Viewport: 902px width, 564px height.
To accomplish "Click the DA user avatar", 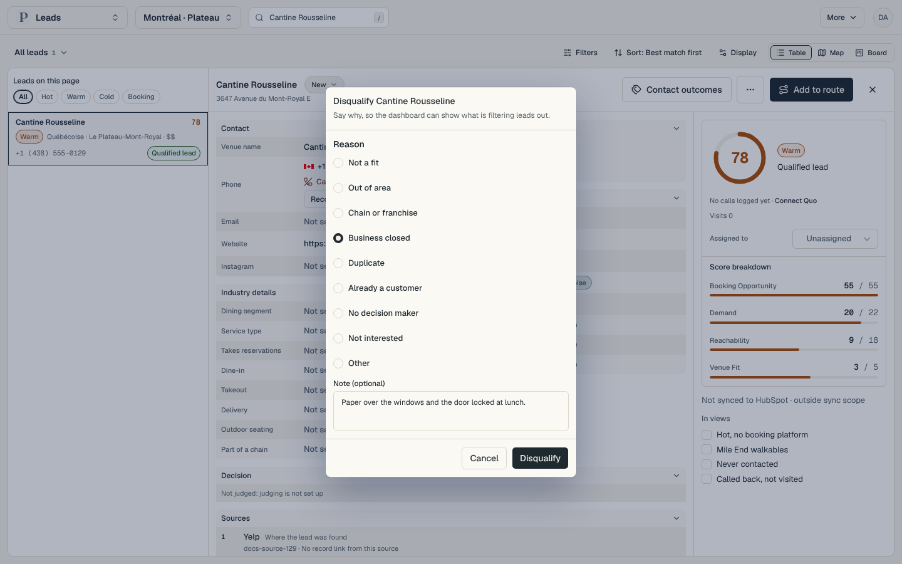I will (883, 18).
